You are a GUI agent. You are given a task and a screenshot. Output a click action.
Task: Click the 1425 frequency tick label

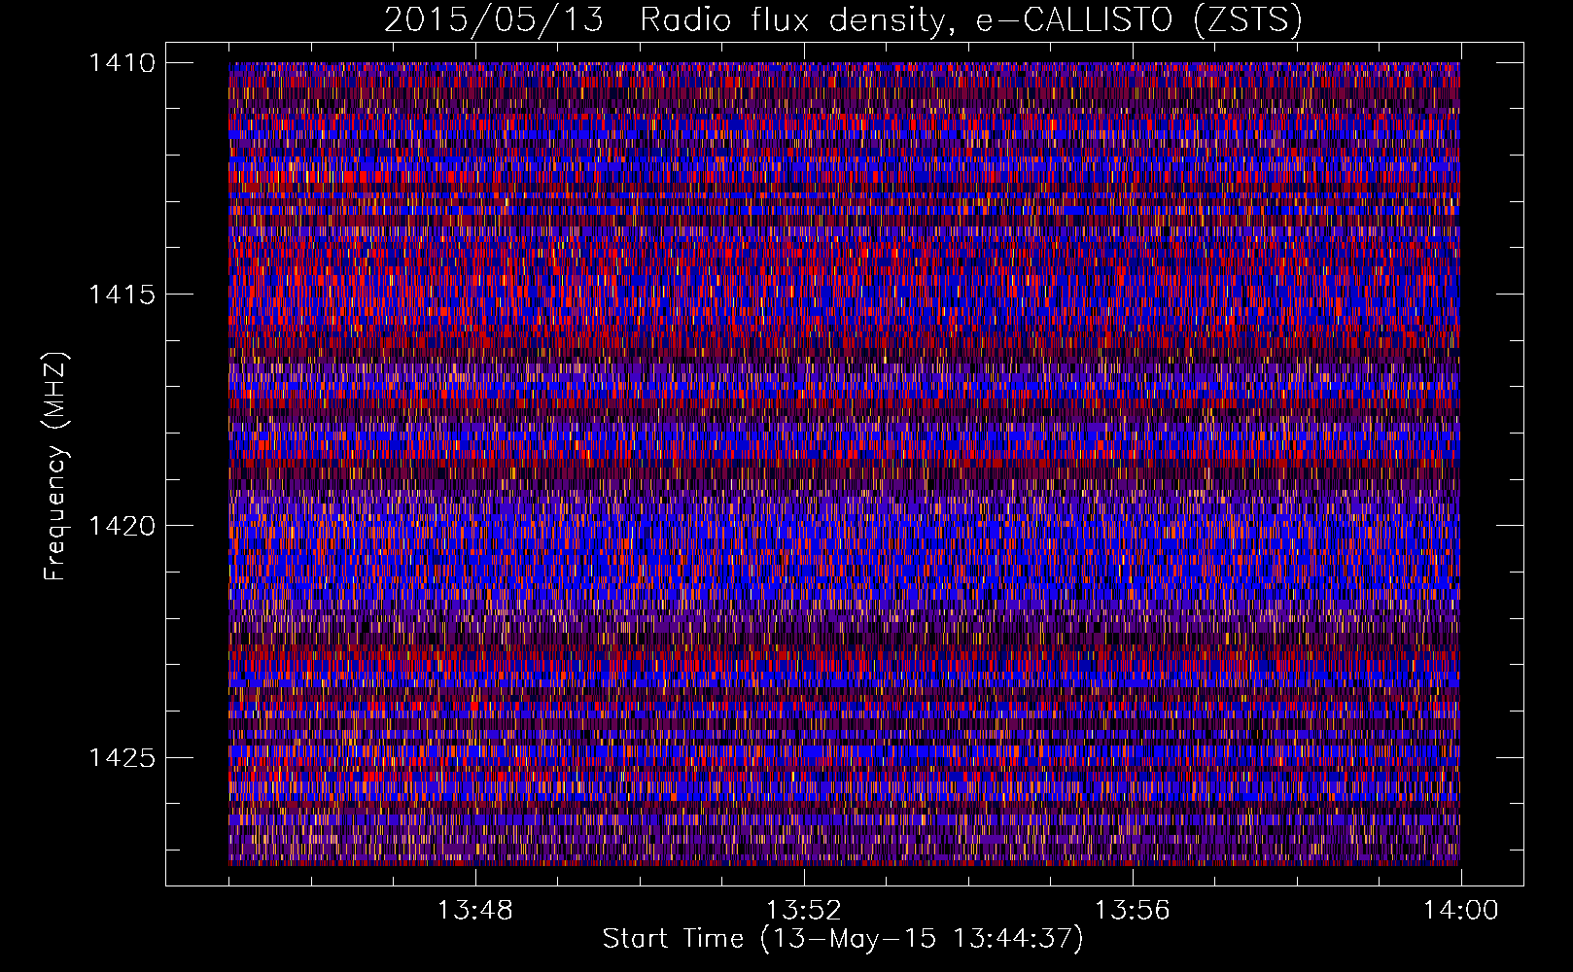pyautogui.click(x=122, y=757)
